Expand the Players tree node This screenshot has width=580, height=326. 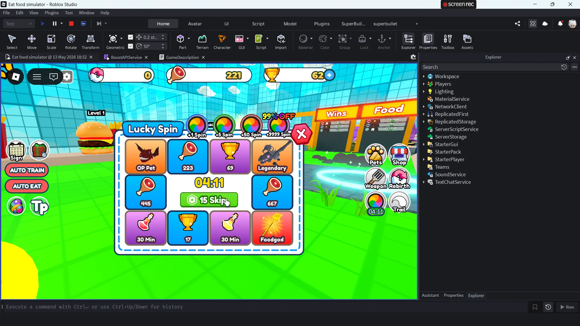pos(424,84)
